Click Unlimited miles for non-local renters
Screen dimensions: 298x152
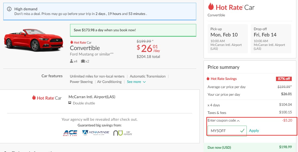point(97,76)
